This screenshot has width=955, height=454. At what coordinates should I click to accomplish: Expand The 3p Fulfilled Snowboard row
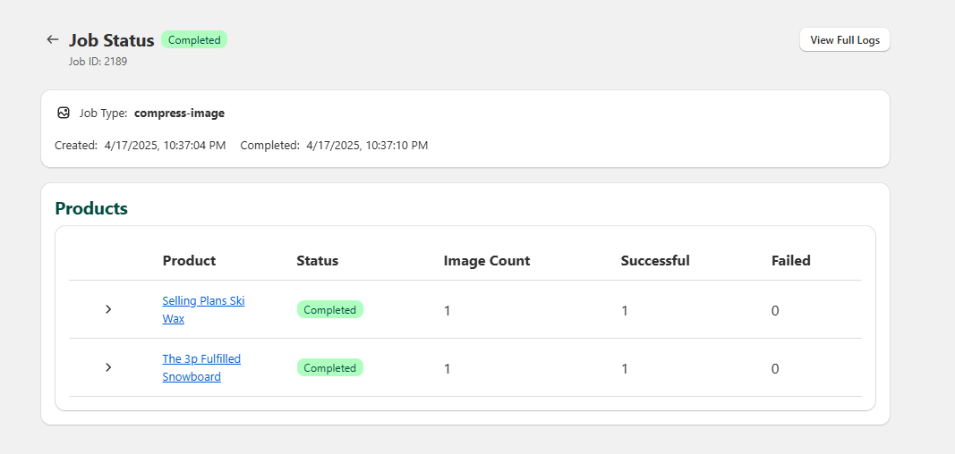coord(108,367)
